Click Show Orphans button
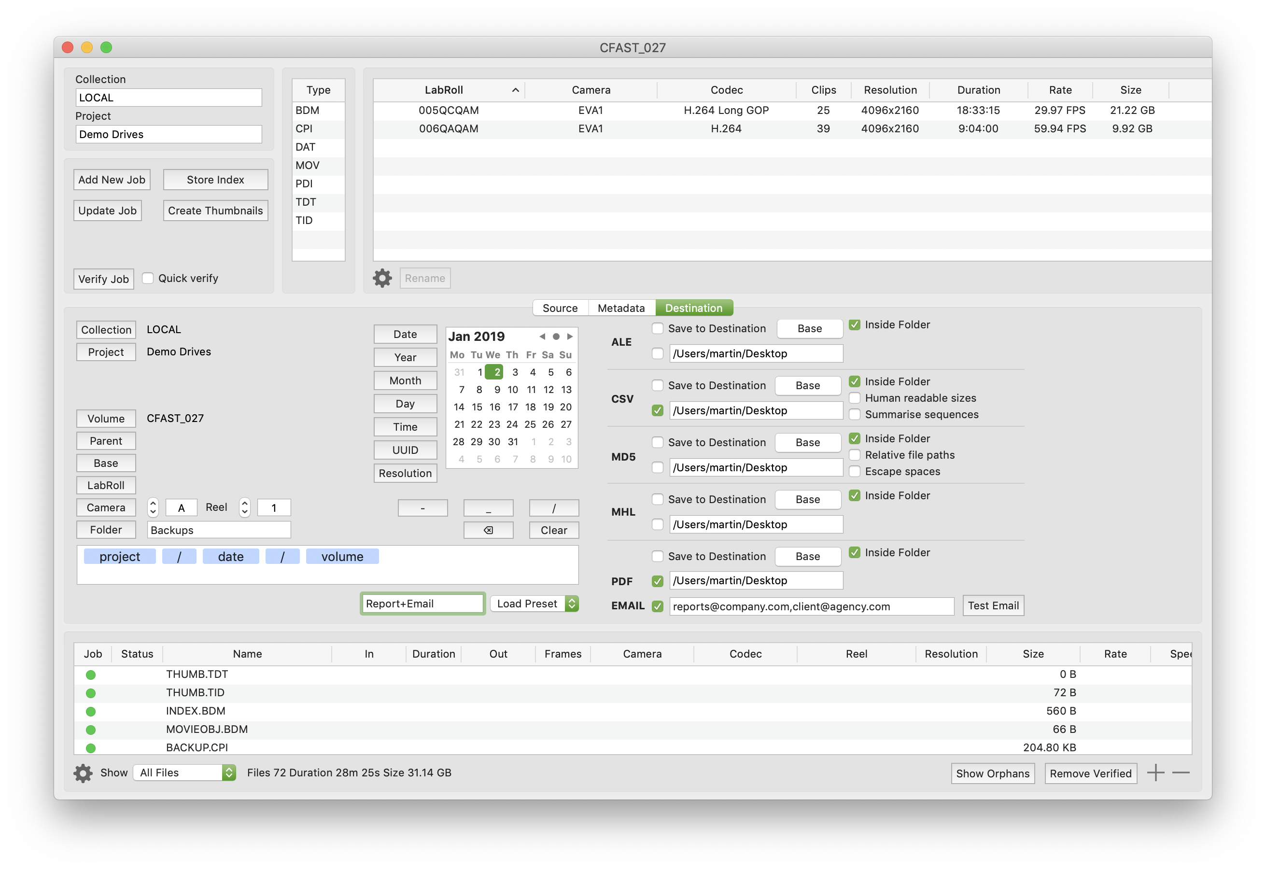The height and width of the screenshot is (871, 1266). pyautogui.click(x=993, y=774)
